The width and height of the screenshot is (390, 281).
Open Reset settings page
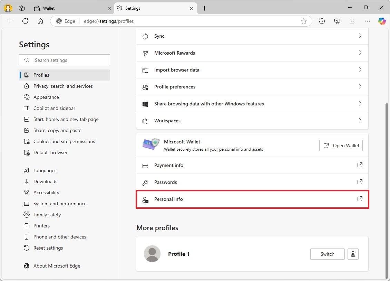point(65,248)
